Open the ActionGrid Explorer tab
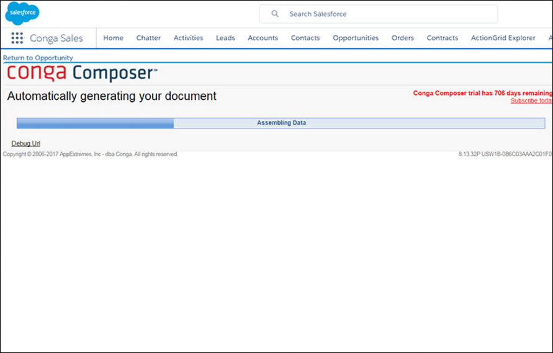The width and height of the screenshot is (553, 353). pos(503,38)
